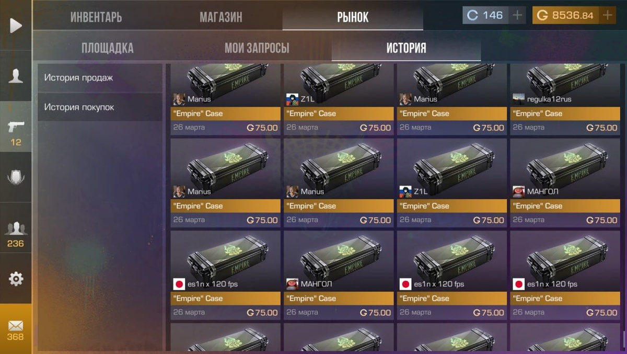
Task: Open settings gear icon
Action: (16, 279)
